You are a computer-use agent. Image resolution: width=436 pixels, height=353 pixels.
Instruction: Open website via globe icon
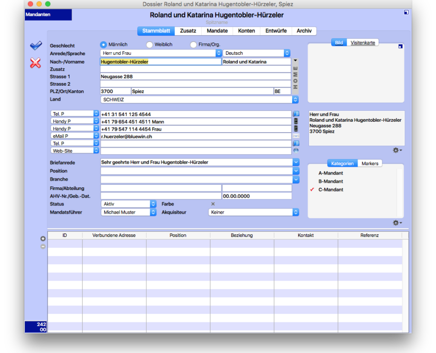(x=296, y=151)
